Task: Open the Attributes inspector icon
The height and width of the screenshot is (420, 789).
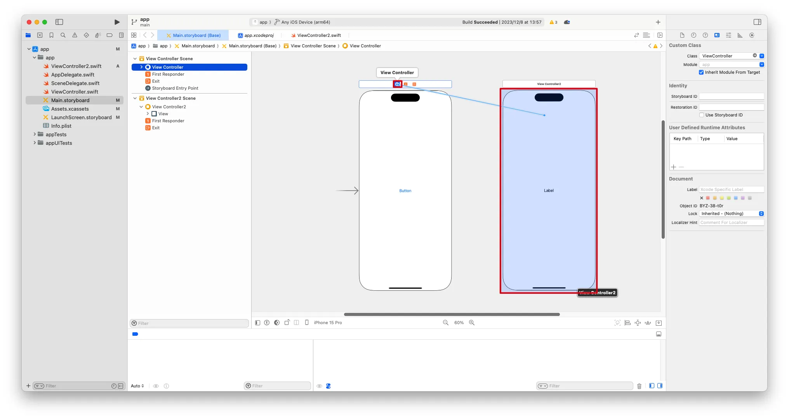Action: (x=728, y=35)
